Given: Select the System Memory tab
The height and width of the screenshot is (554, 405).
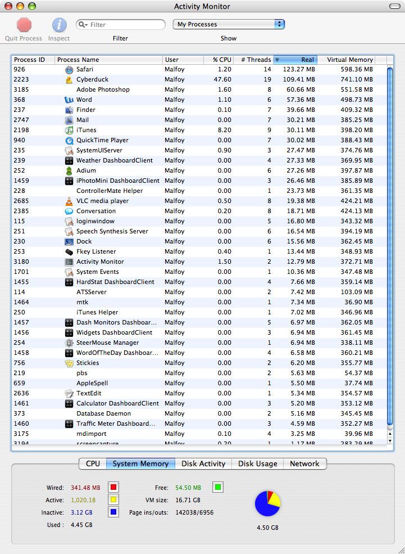Looking at the screenshot, I should pyautogui.click(x=140, y=463).
